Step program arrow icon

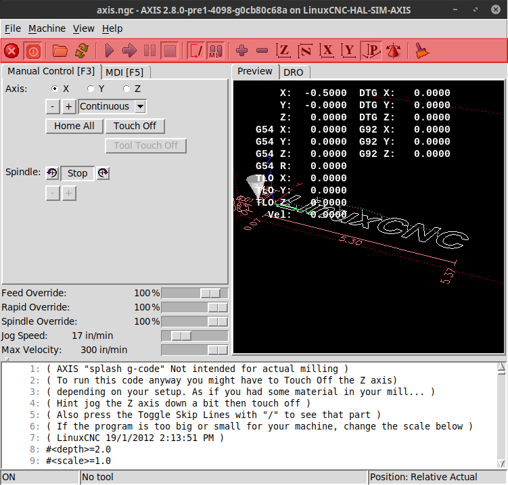click(x=129, y=51)
